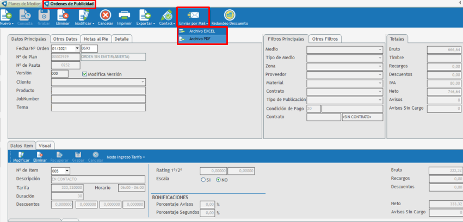Image resolution: width=463 pixels, height=222 pixels.
Task: Select the SI radio button for Escala
Action: pos(203,180)
